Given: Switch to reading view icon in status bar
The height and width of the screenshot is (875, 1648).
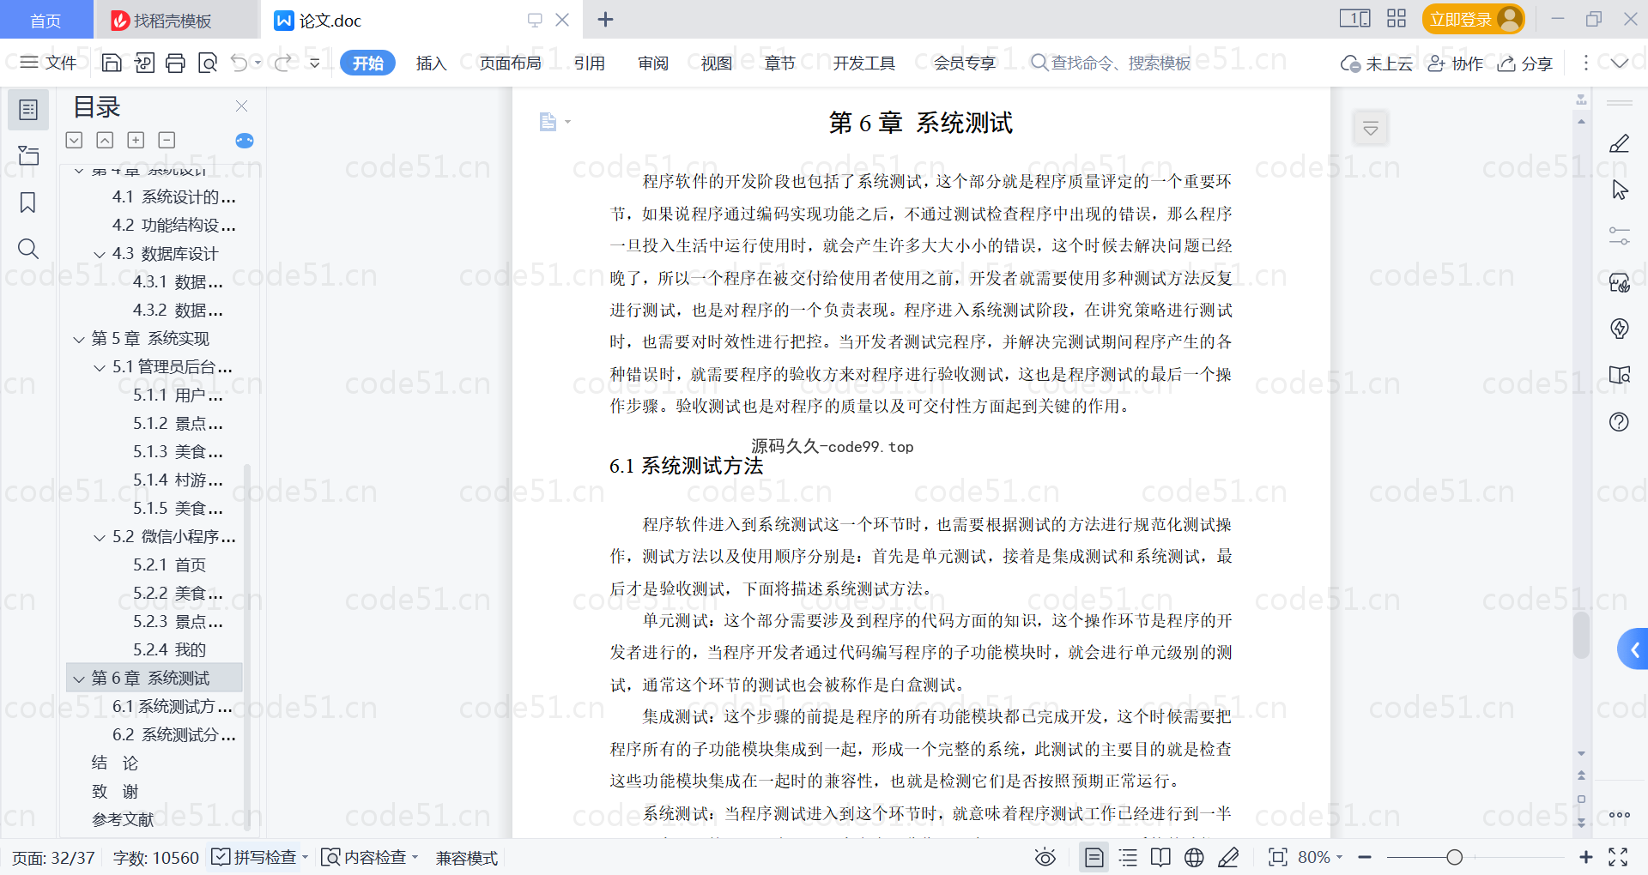Looking at the screenshot, I should coord(1160,857).
